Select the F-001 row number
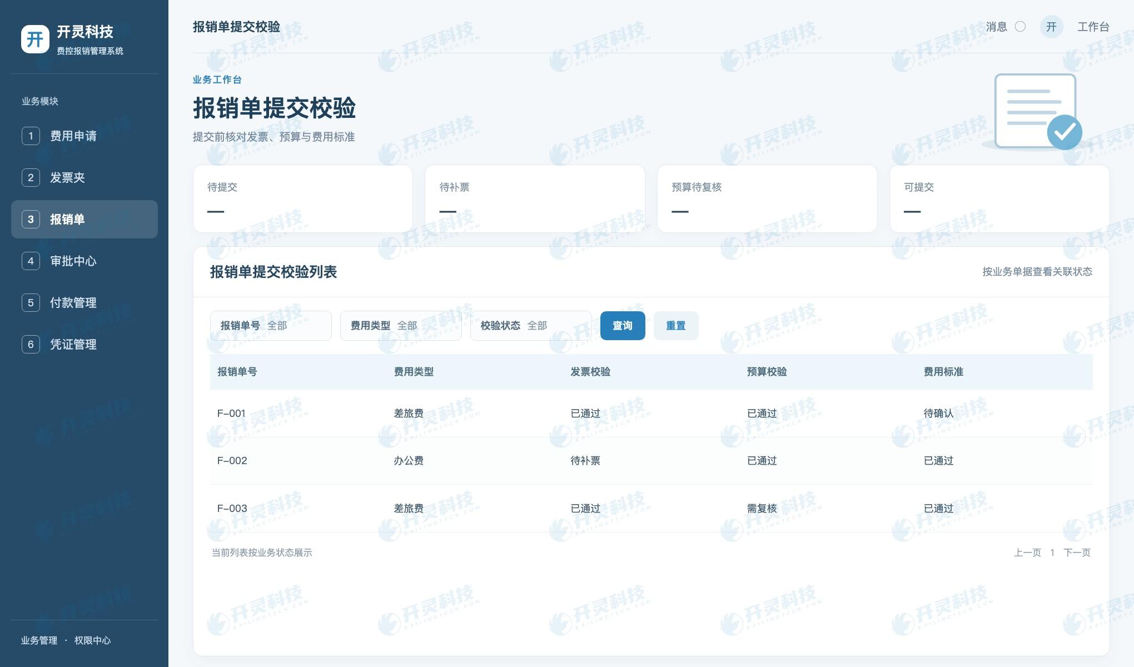 click(231, 414)
